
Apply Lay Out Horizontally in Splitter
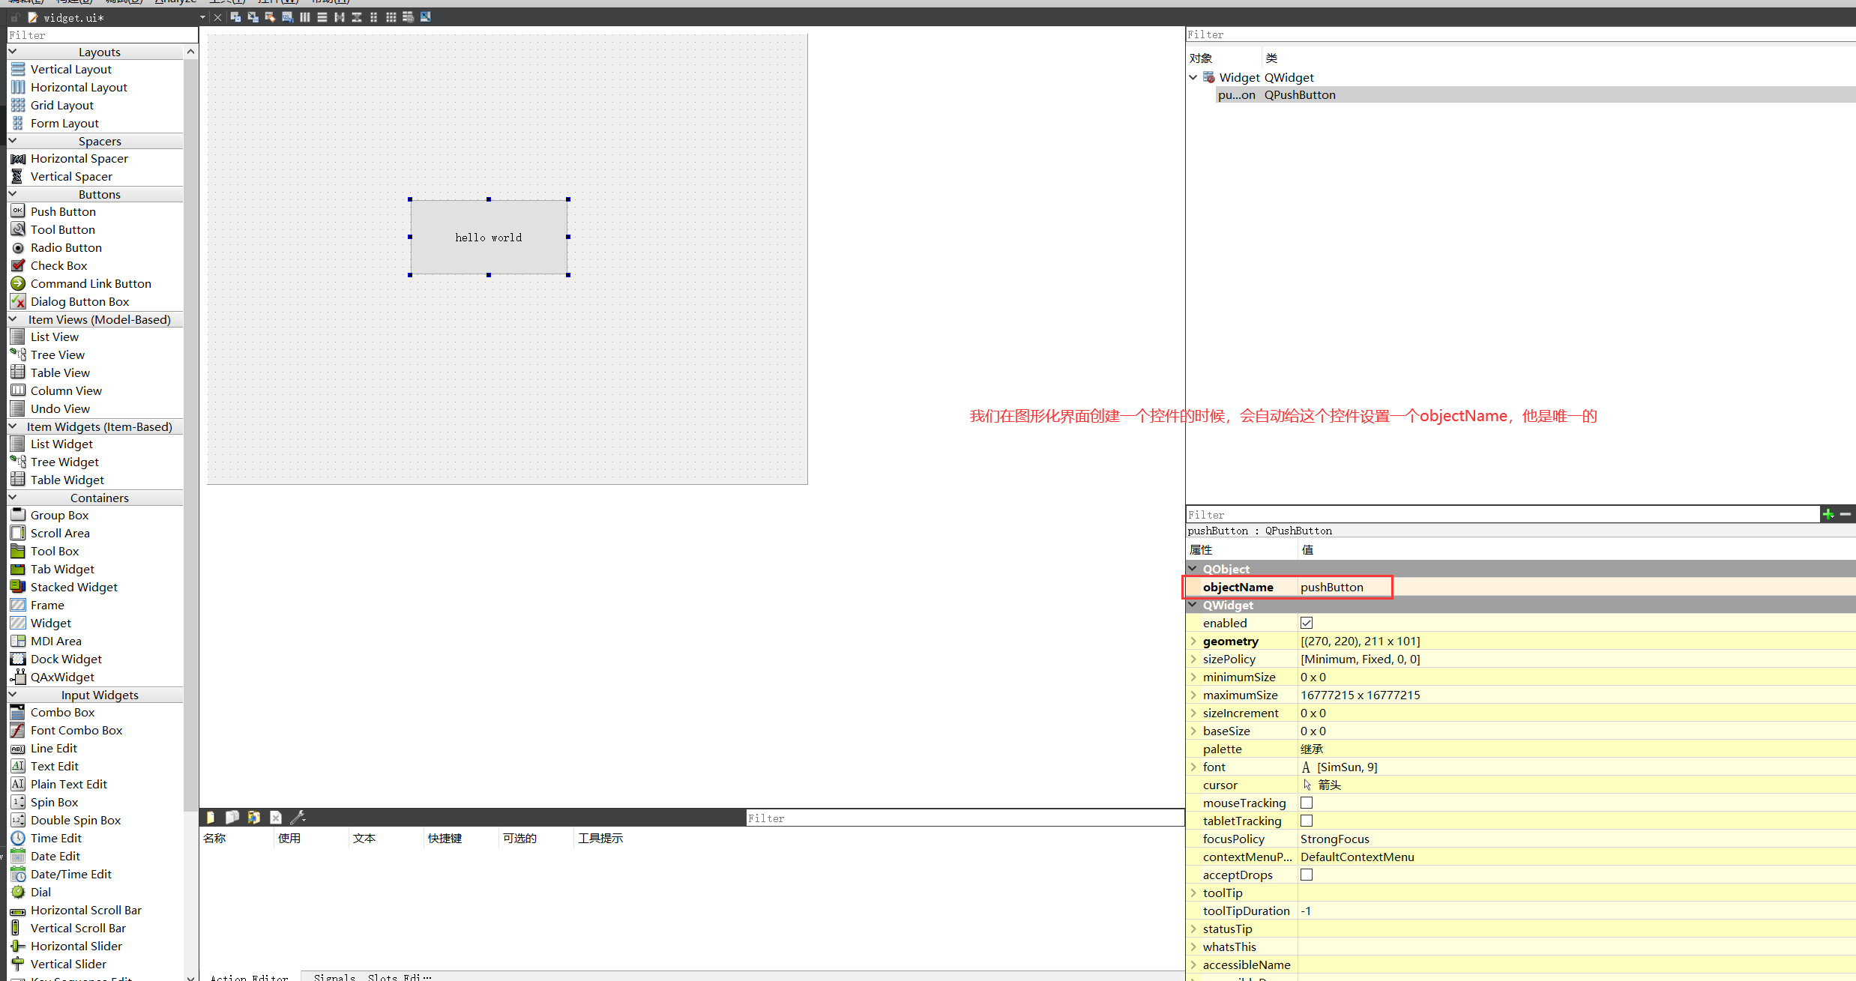point(339,17)
